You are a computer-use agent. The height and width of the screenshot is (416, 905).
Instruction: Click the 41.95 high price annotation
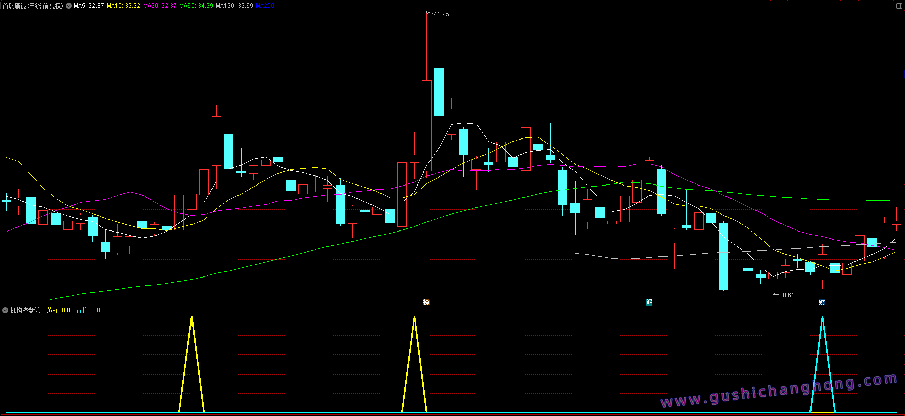(x=441, y=14)
